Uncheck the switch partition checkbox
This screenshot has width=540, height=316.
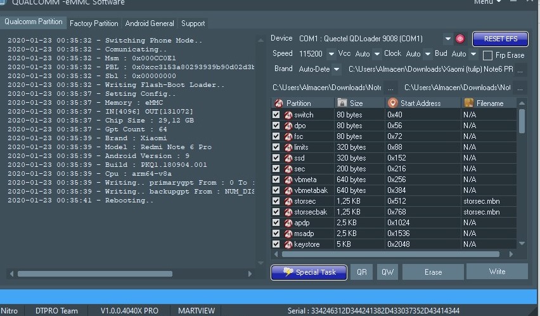[x=276, y=114]
